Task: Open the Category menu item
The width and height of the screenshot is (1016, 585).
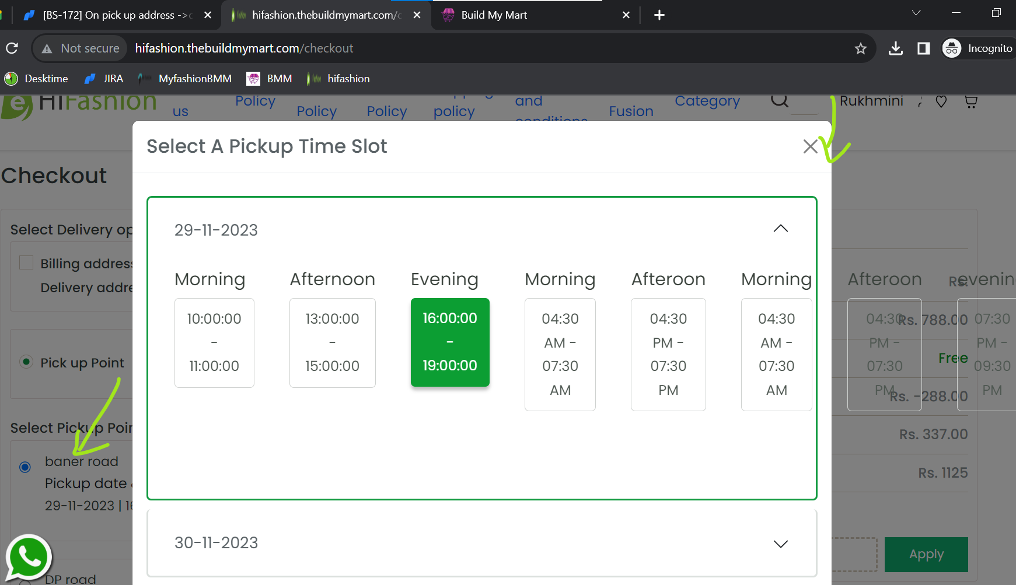Action: click(x=707, y=101)
